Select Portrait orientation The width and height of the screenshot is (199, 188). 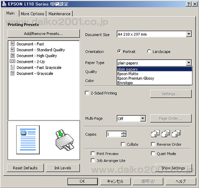pyautogui.click(x=119, y=51)
